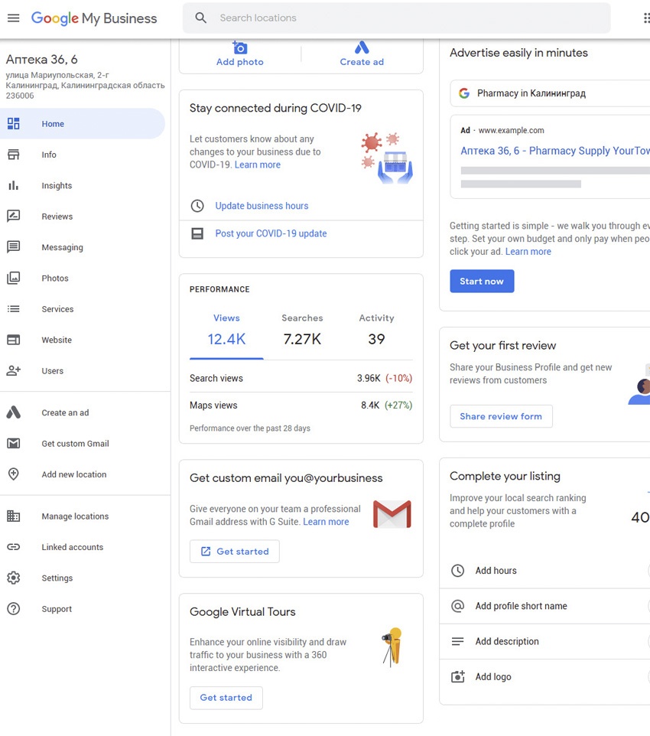Click the Reviews icon in sidebar
Screen dimensions: 650x736
coord(14,216)
